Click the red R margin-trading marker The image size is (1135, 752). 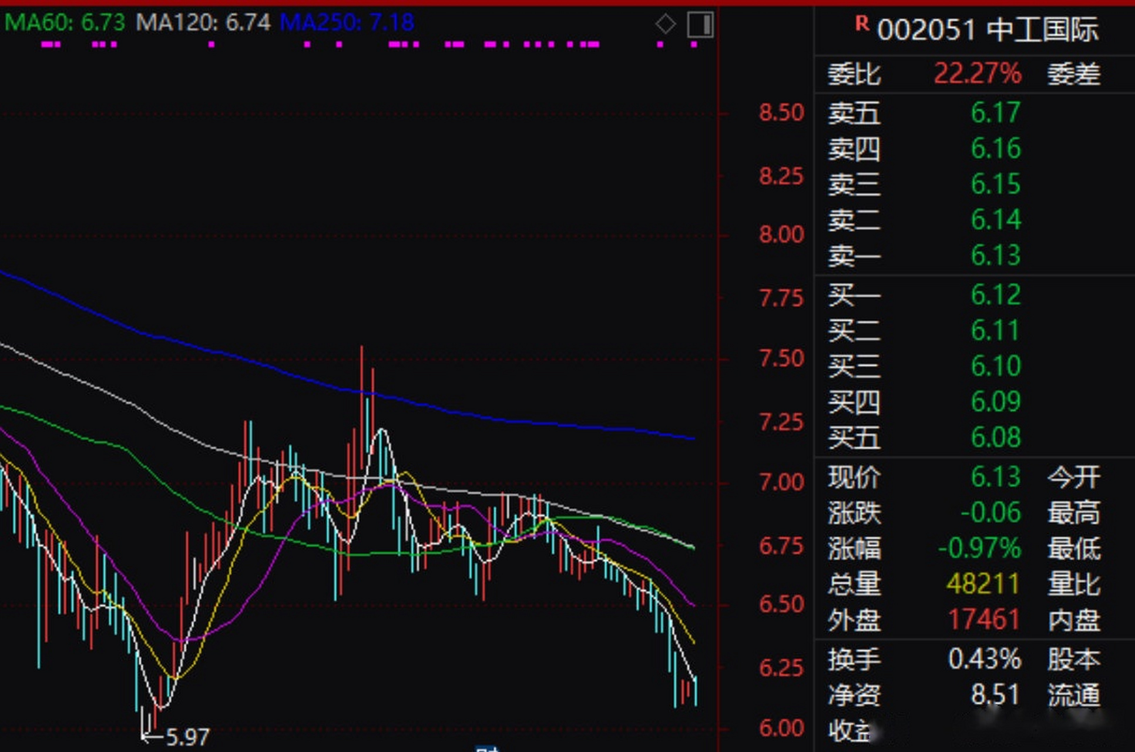[x=862, y=23]
